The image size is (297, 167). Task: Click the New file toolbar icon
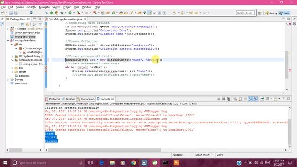(3, 13)
